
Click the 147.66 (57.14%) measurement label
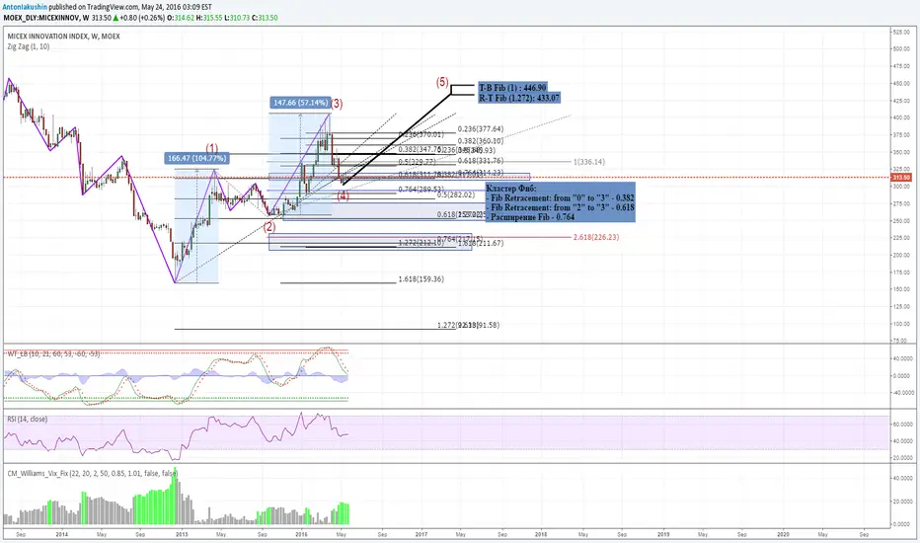tap(300, 103)
